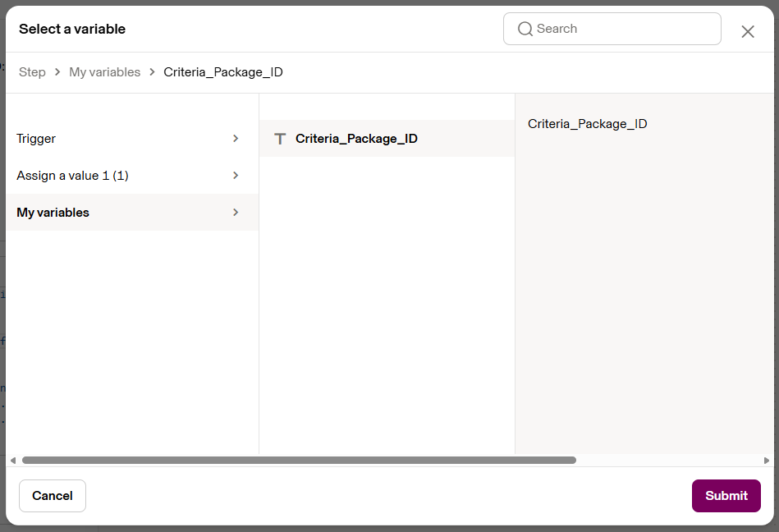Click the text type icon beside Criteria_Package_ID
Viewport: 779px width, 532px height.
coord(280,139)
